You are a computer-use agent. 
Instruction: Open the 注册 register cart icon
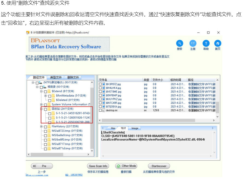[x=193, y=43]
